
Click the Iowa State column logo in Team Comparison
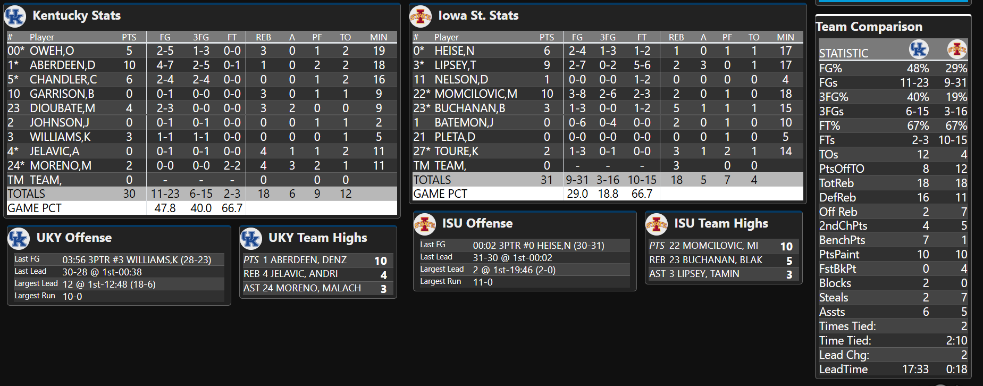coord(957,50)
